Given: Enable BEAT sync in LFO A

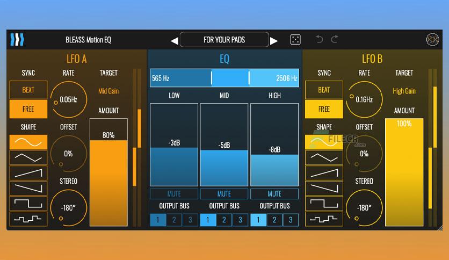Looking at the screenshot, I should tap(28, 90).
